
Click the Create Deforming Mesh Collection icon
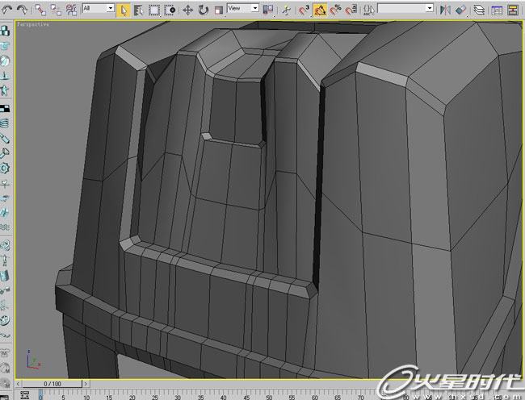5,90
